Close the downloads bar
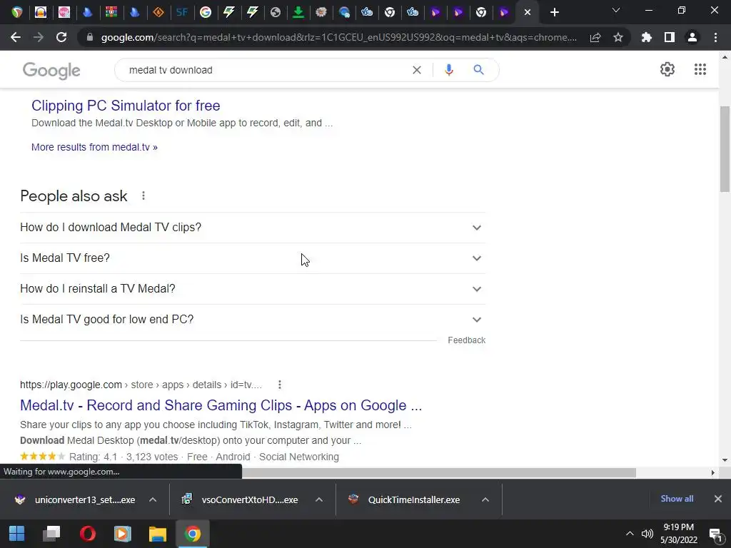 tap(718, 499)
